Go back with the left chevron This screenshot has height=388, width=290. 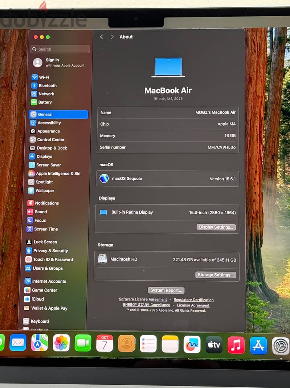[101, 37]
